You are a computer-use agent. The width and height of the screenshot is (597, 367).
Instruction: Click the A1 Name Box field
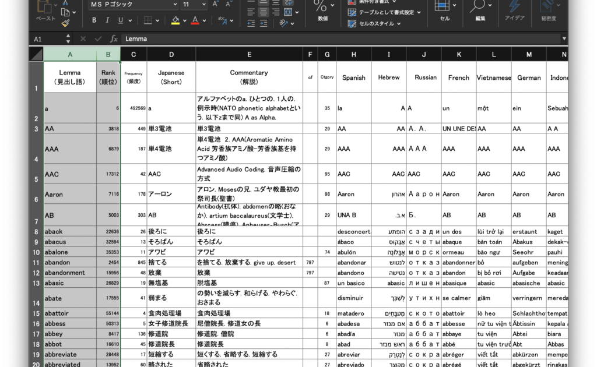coord(47,39)
